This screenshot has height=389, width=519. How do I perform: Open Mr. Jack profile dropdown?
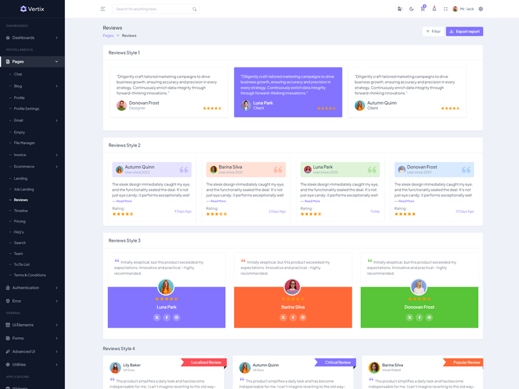pos(463,9)
